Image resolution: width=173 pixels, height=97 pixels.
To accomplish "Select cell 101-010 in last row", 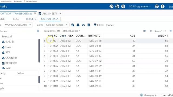I will coord(53,86).
